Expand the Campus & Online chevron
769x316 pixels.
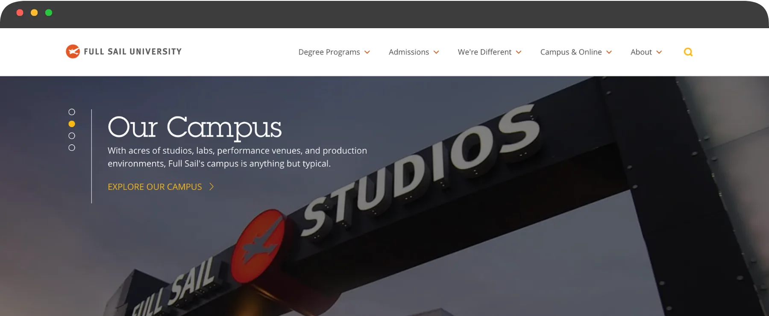coord(609,52)
